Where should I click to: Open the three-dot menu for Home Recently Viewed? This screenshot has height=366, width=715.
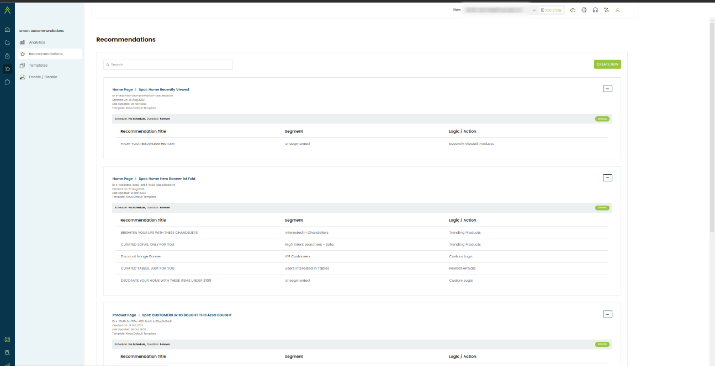tap(607, 88)
